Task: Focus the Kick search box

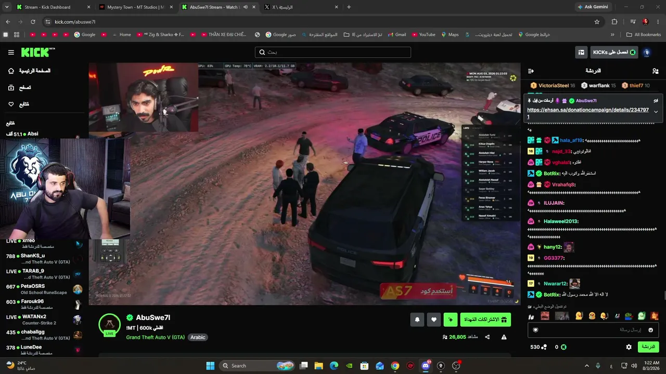Action: pyautogui.click(x=333, y=52)
